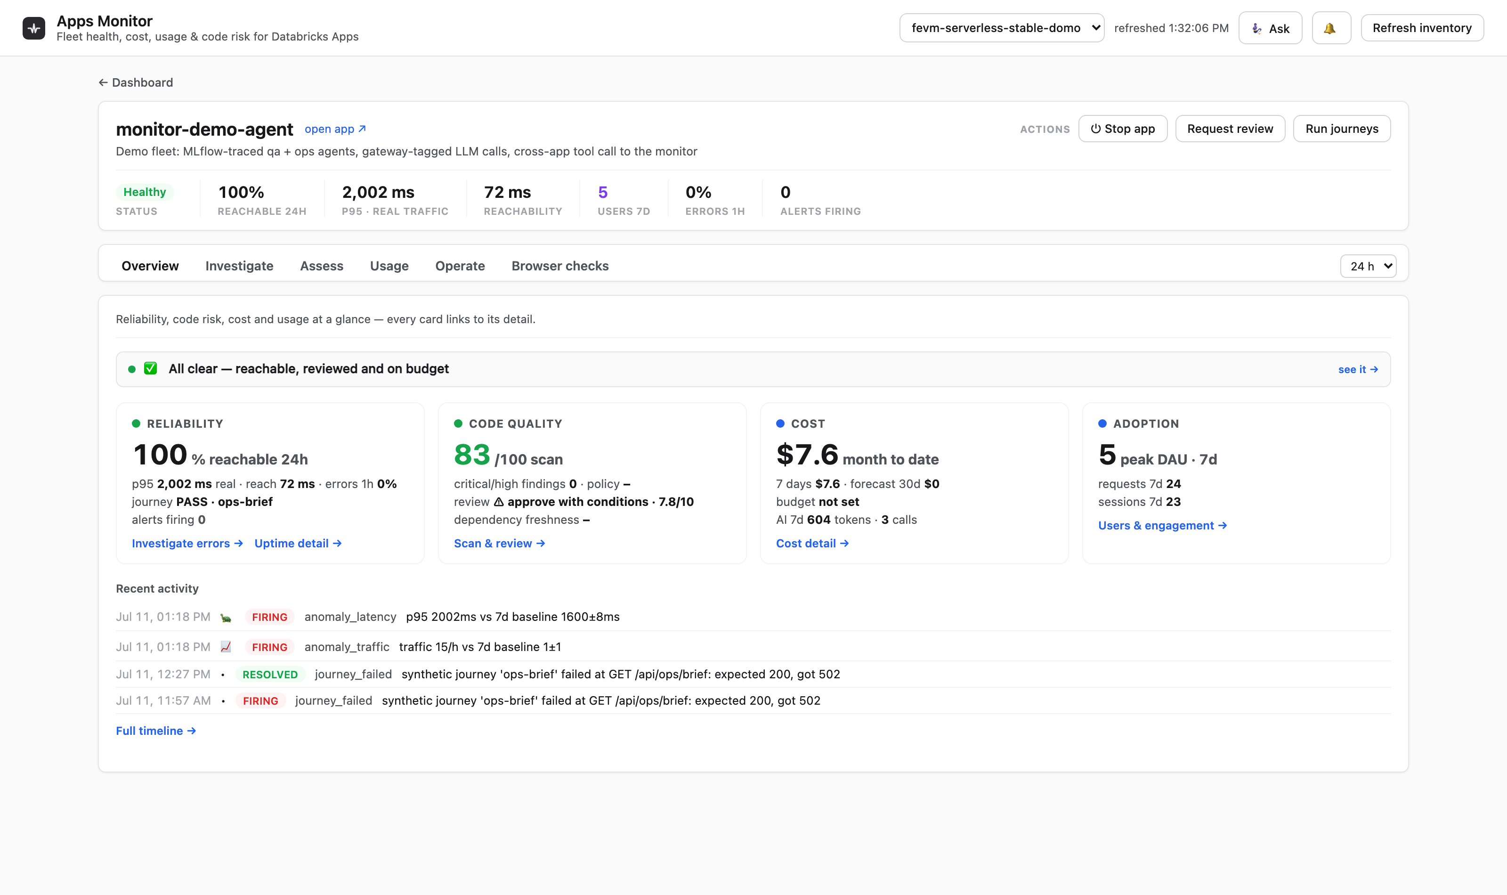Click the 'see it' link in All clear banner

coord(1358,370)
